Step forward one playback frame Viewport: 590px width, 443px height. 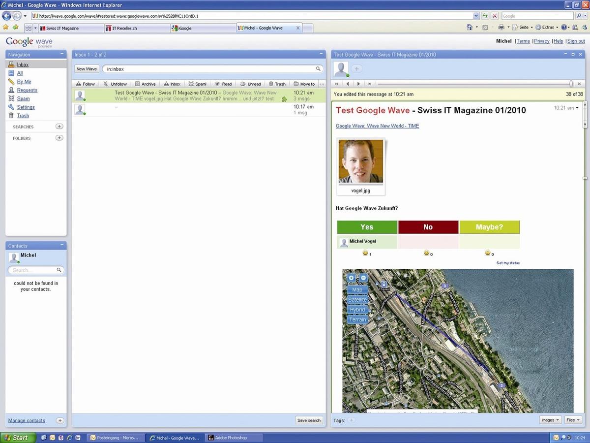click(358, 84)
